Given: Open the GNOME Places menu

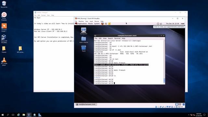Looking at the screenshot, I should click(90, 24).
